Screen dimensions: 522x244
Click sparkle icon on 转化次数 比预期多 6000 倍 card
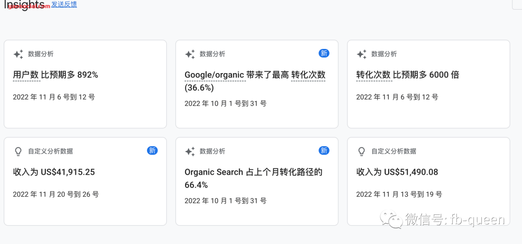(362, 54)
